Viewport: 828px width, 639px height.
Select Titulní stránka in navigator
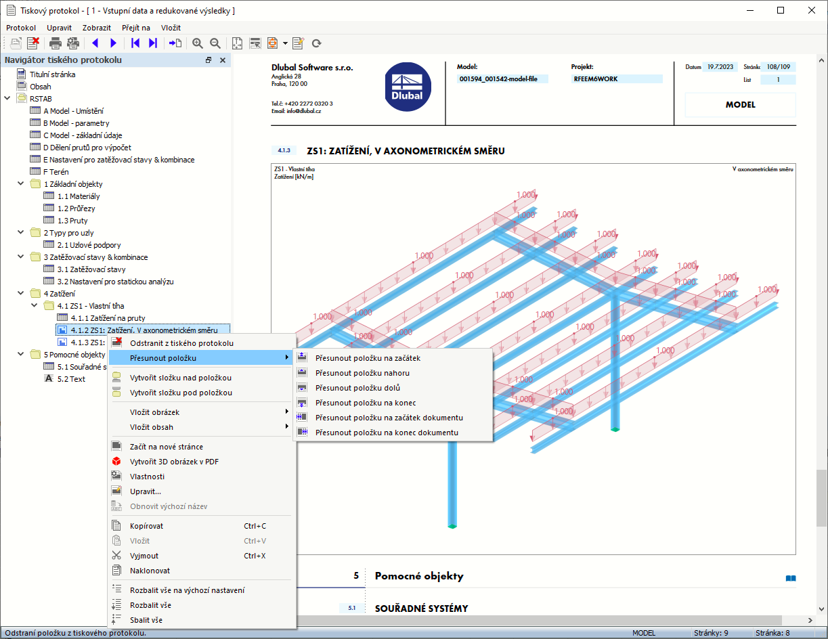52,74
